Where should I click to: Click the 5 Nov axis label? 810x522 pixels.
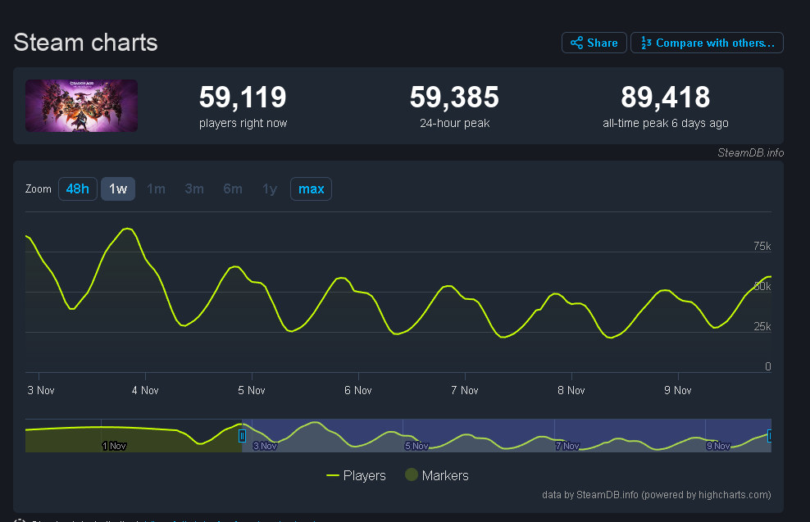(x=252, y=390)
